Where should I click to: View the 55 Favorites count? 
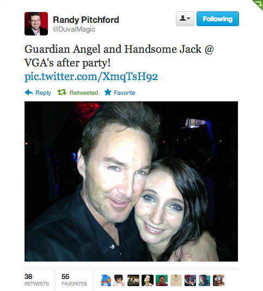tap(74, 280)
